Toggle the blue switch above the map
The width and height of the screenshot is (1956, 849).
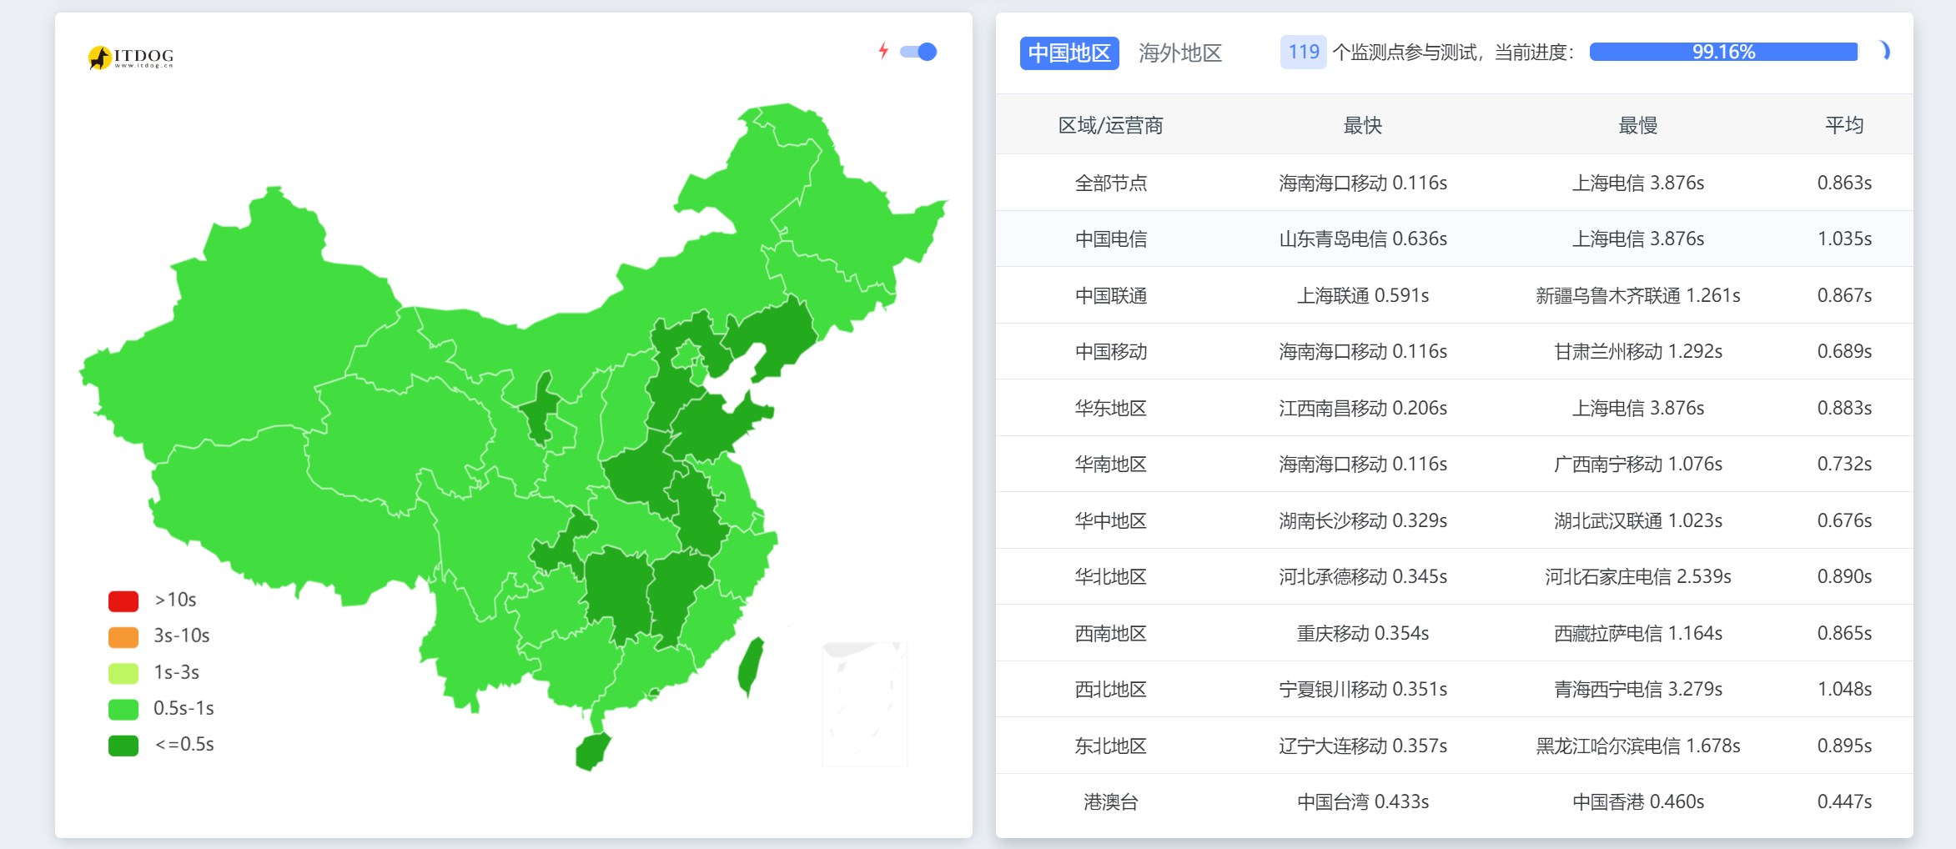(x=919, y=52)
